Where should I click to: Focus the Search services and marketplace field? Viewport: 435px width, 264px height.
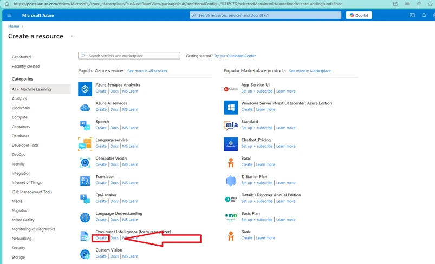coord(129,56)
